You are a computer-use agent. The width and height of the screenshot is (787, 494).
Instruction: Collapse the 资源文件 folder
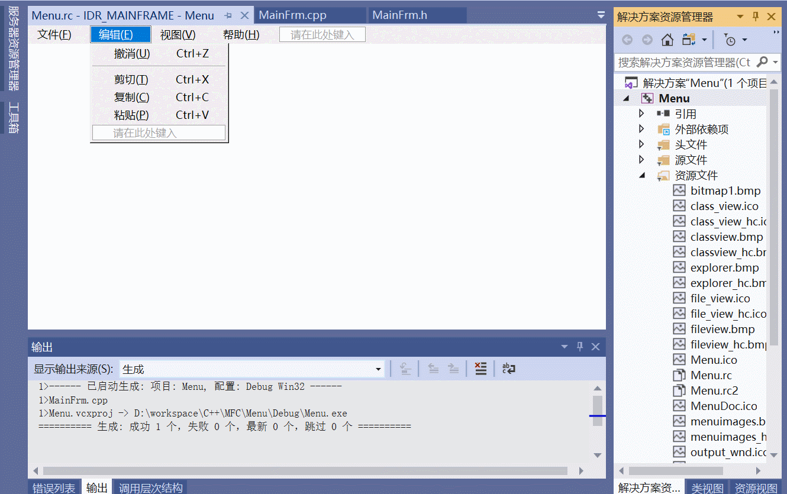click(x=642, y=175)
